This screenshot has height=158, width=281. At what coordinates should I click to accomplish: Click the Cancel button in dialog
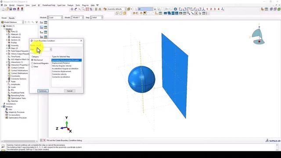point(69,91)
